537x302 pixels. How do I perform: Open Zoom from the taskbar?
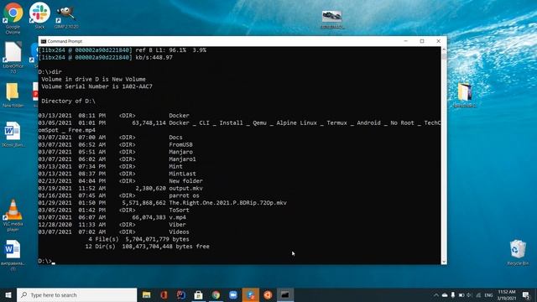tap(233, 294)
